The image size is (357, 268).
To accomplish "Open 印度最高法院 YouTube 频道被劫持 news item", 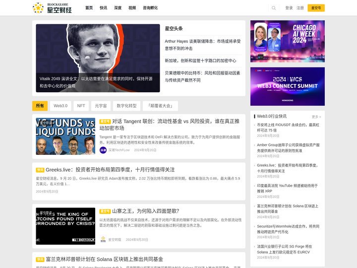I will pos(287,188).
